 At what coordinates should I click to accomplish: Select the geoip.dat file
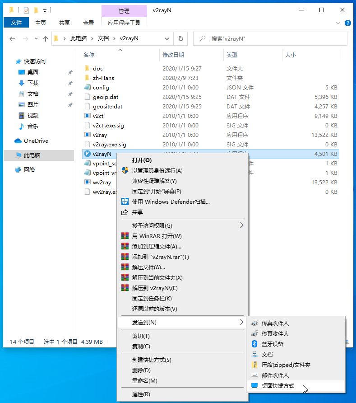[106, 97]
